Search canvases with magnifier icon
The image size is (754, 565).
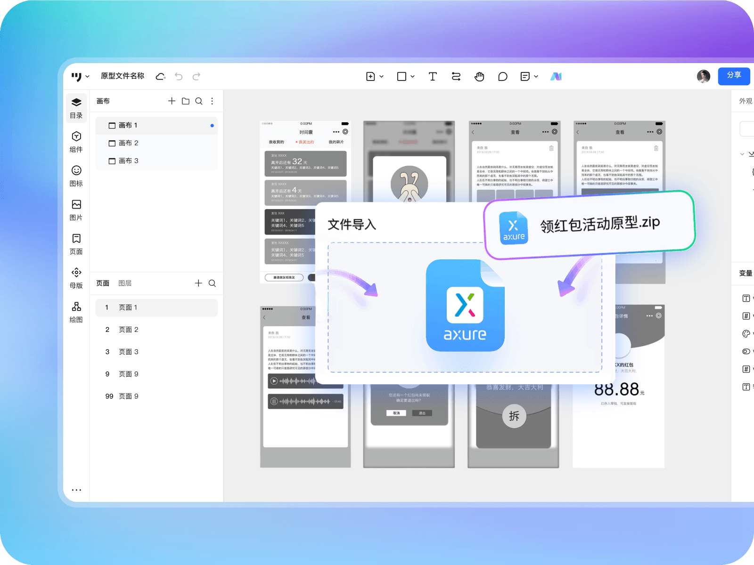click(x=199, y=101)
